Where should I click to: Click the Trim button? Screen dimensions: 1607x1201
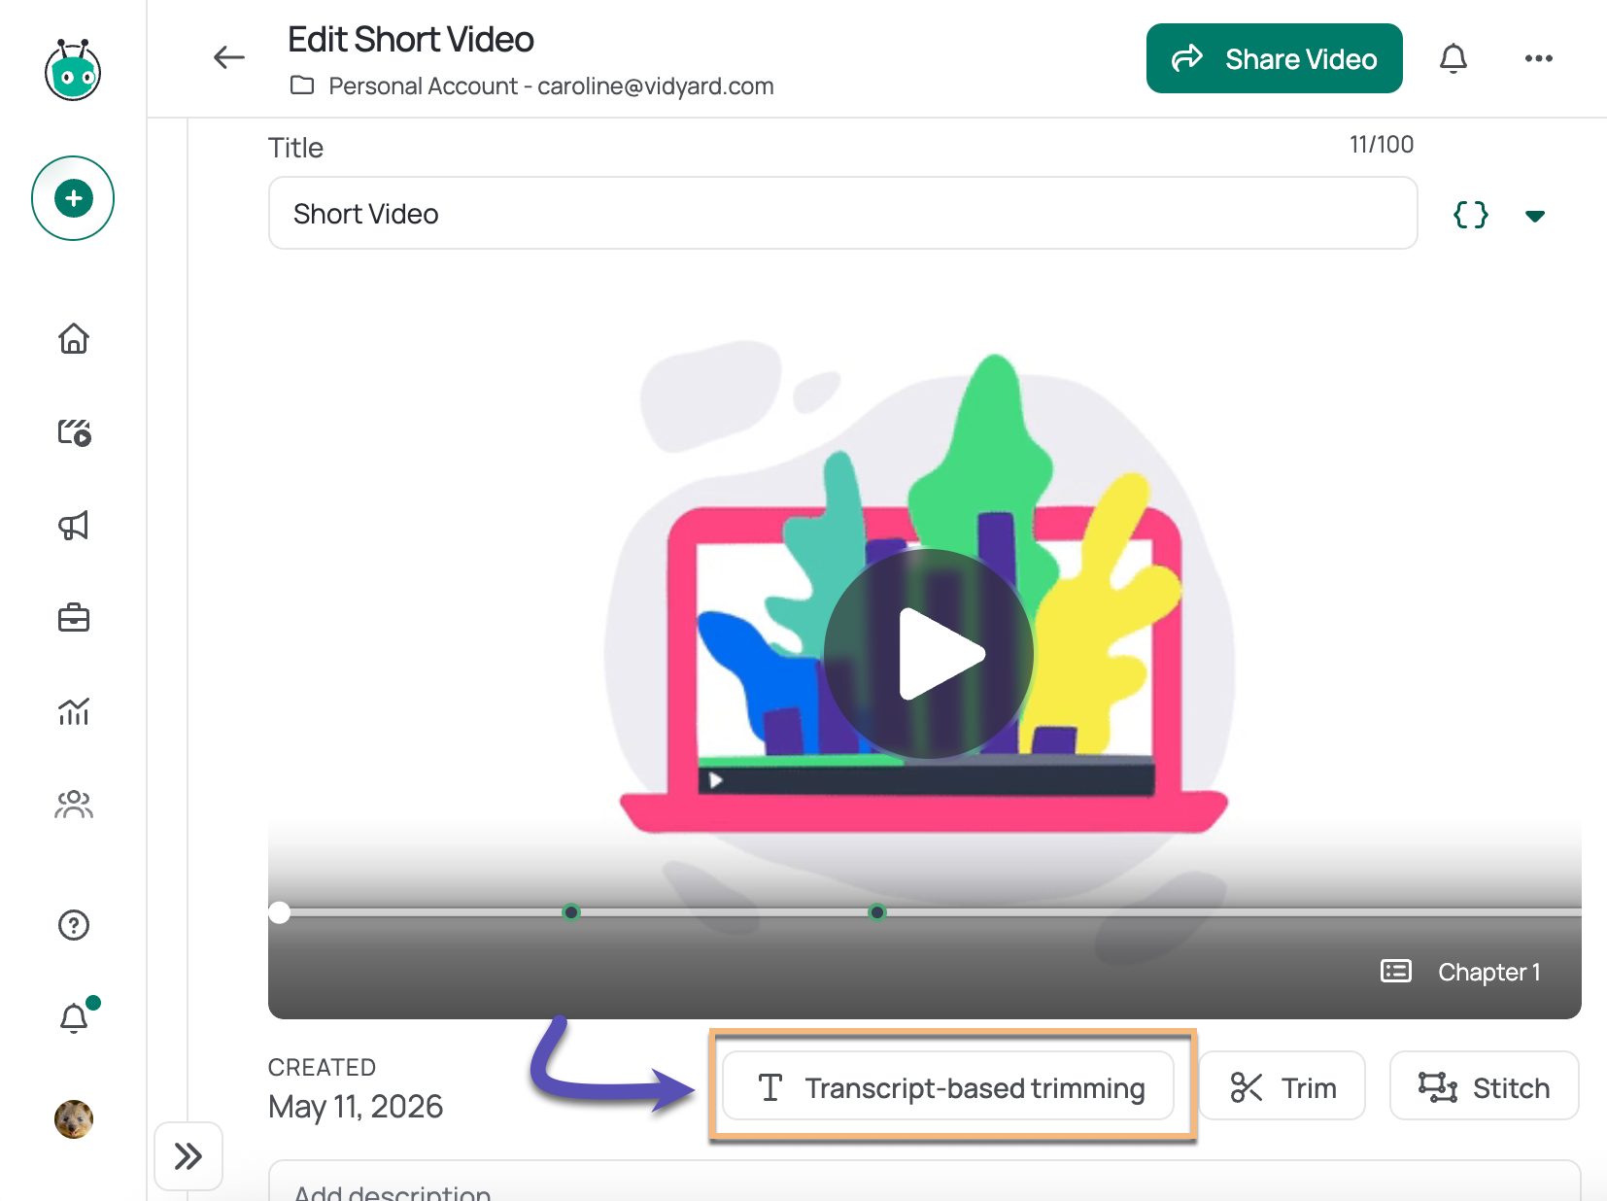point(1282,1086)
